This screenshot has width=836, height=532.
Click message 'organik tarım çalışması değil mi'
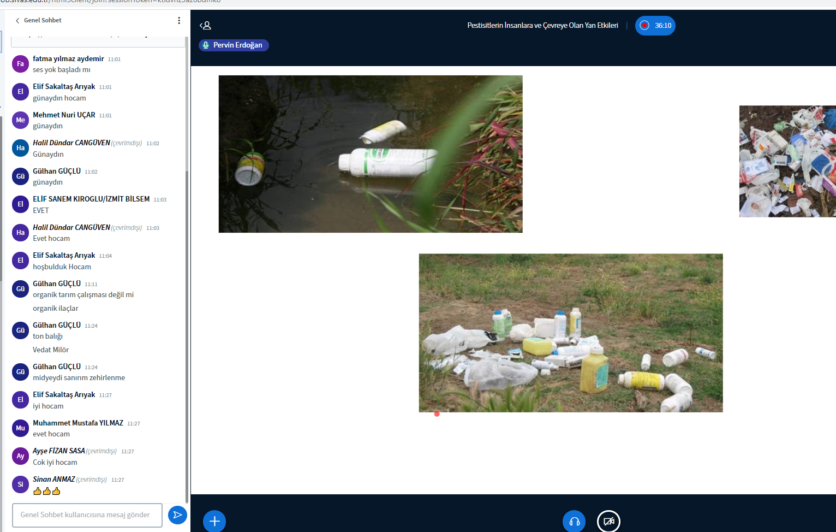83,295
